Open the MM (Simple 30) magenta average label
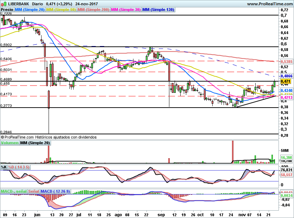The width and height of the screenshot is (294, 218). (x=126, y=9)
